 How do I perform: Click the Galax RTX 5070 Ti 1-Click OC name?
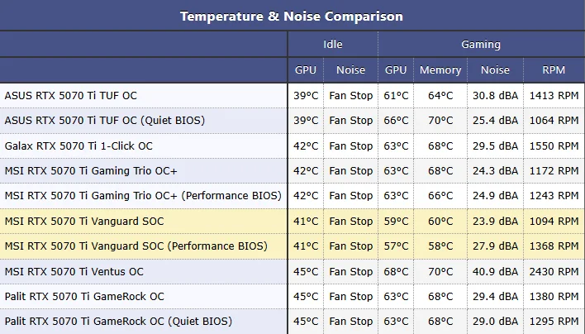point(78,146)
